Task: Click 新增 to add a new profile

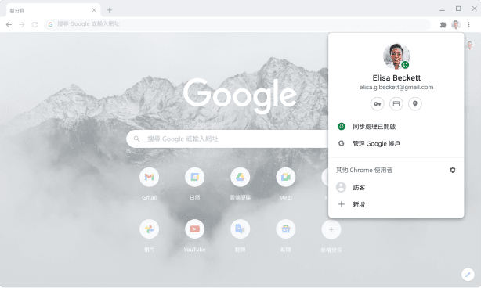Action: click(x=396, y=204)
